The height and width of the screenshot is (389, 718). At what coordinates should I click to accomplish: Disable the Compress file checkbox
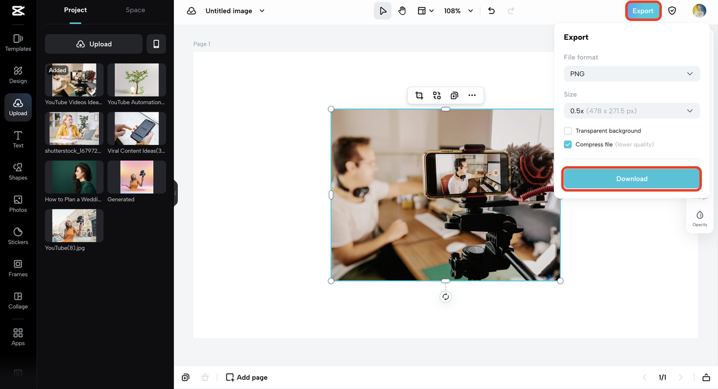[567, 144]
